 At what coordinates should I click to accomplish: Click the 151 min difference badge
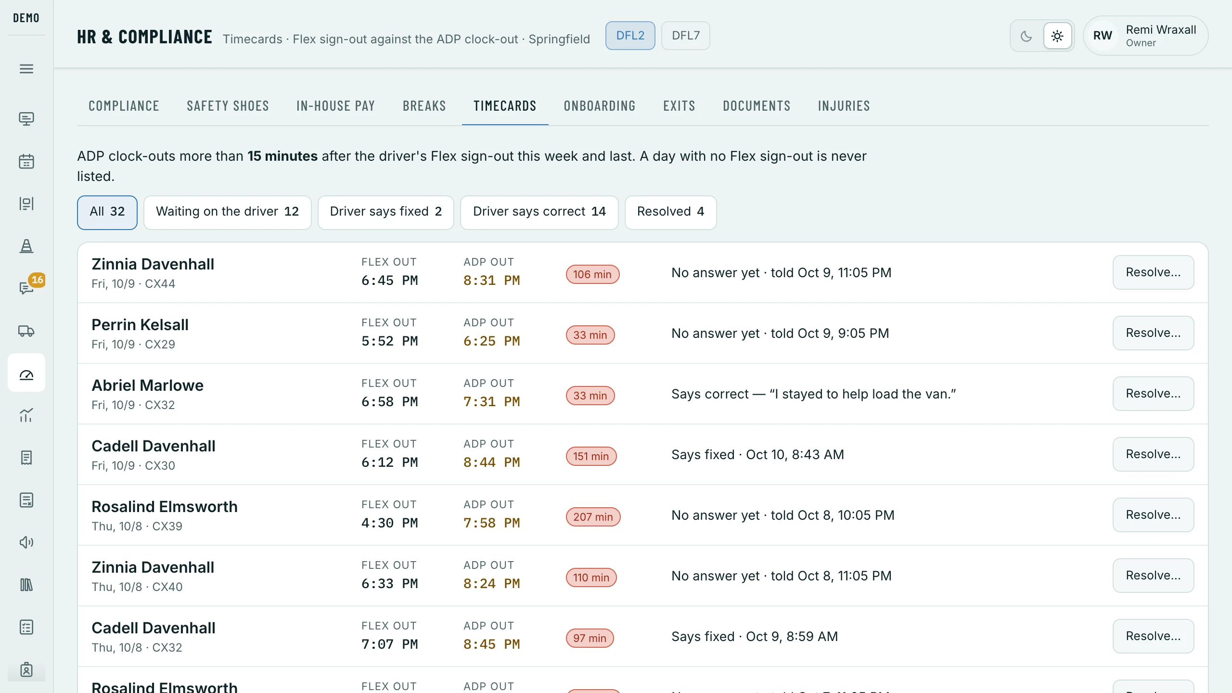click(591, 456)
